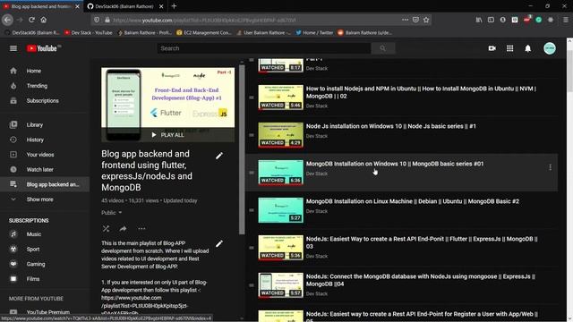Open Node Js installation on Windows 10 video

[x=391, y=126]
